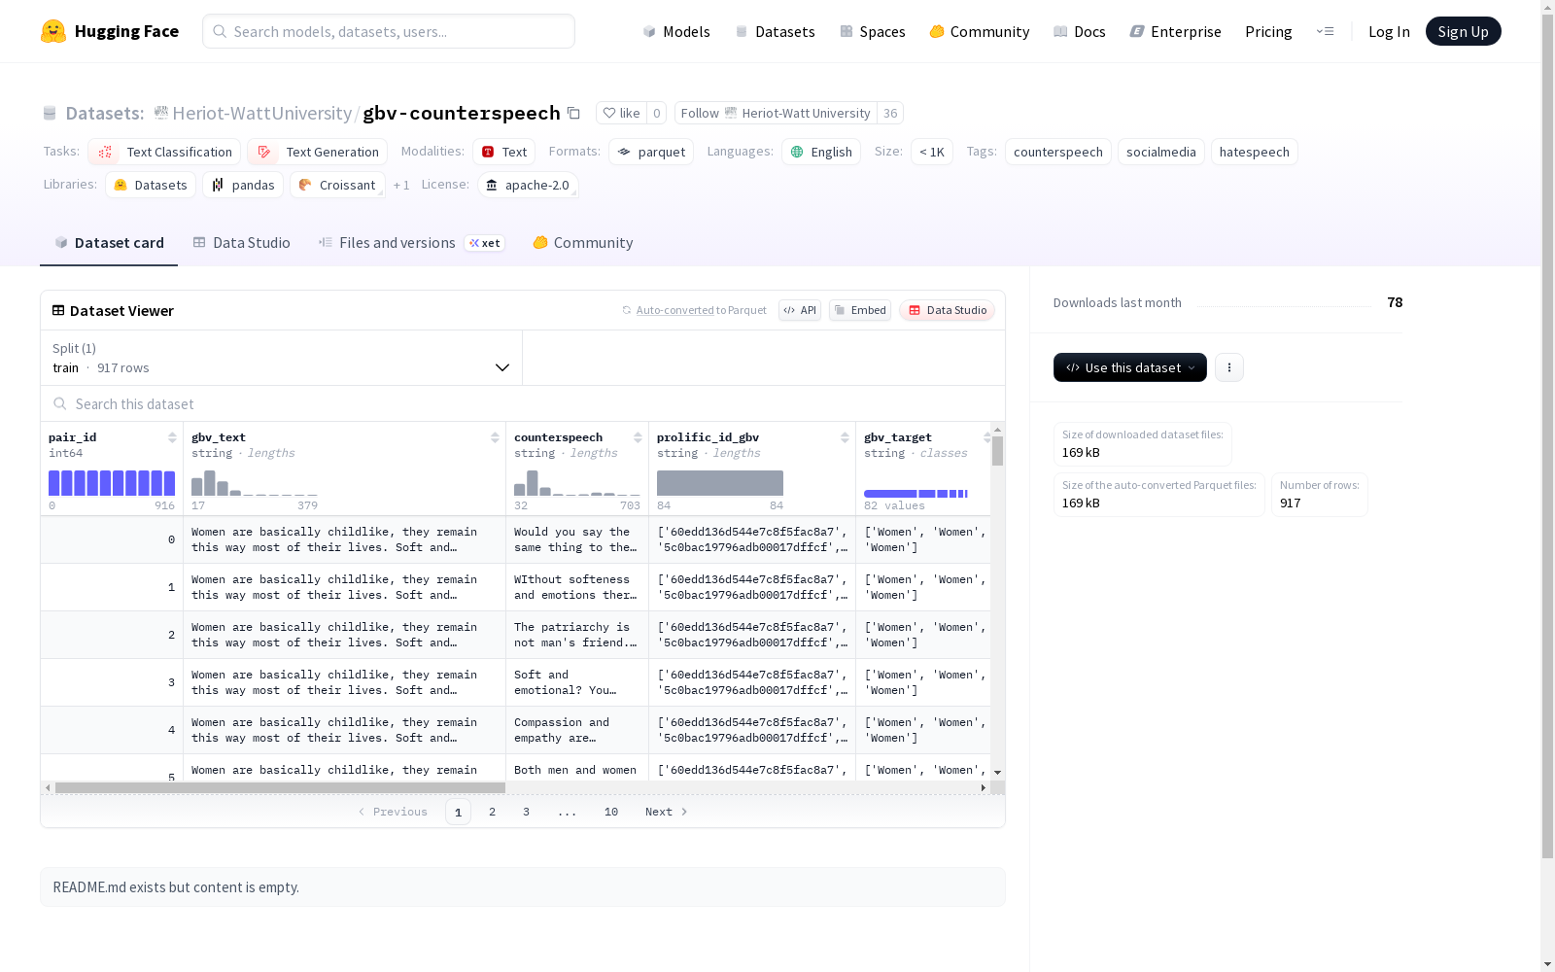1555x972 pixels.
Task: Focus the global search models field
Action: 389,31
